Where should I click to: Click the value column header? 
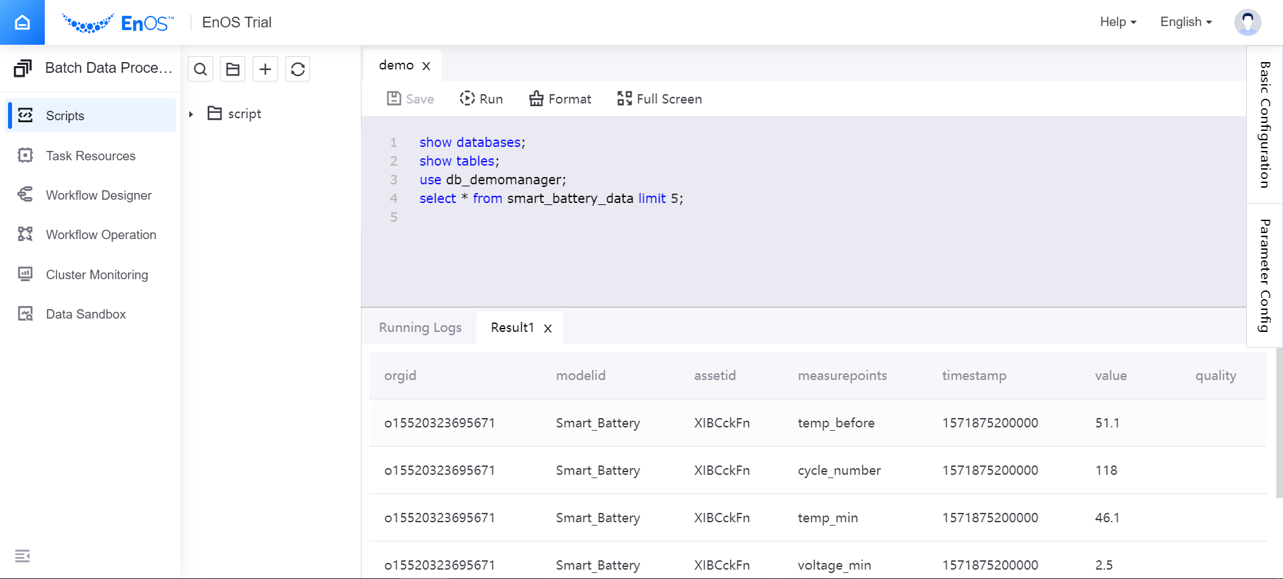[1111, 375]
